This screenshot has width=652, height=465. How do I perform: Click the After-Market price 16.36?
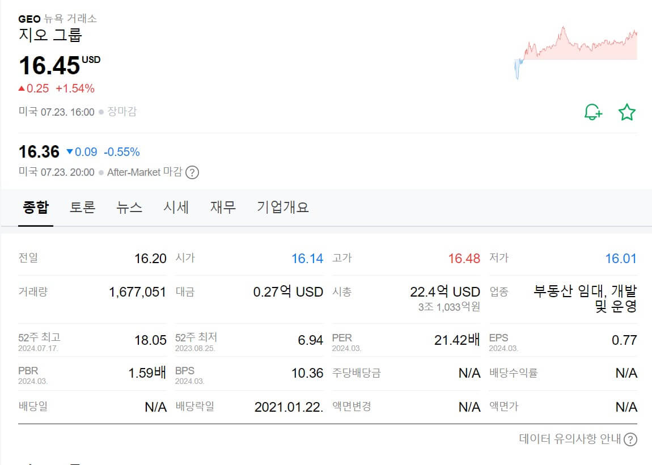37,151
